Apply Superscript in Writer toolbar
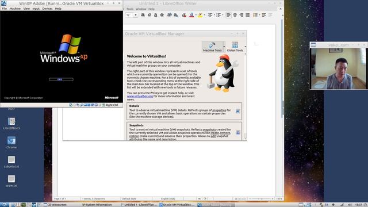This screenshot has width=368, height=207. (x=170, y=15)
